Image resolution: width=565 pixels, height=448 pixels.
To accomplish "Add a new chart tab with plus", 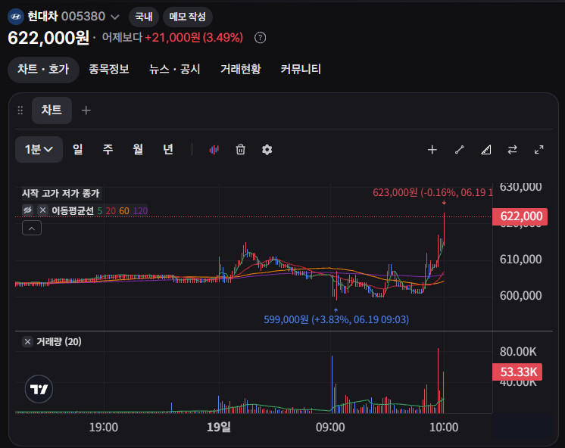I will pyautogui.click(x=86, y=110).
